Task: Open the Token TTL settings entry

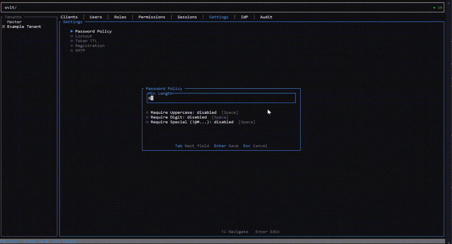Action: click(86, 41)
